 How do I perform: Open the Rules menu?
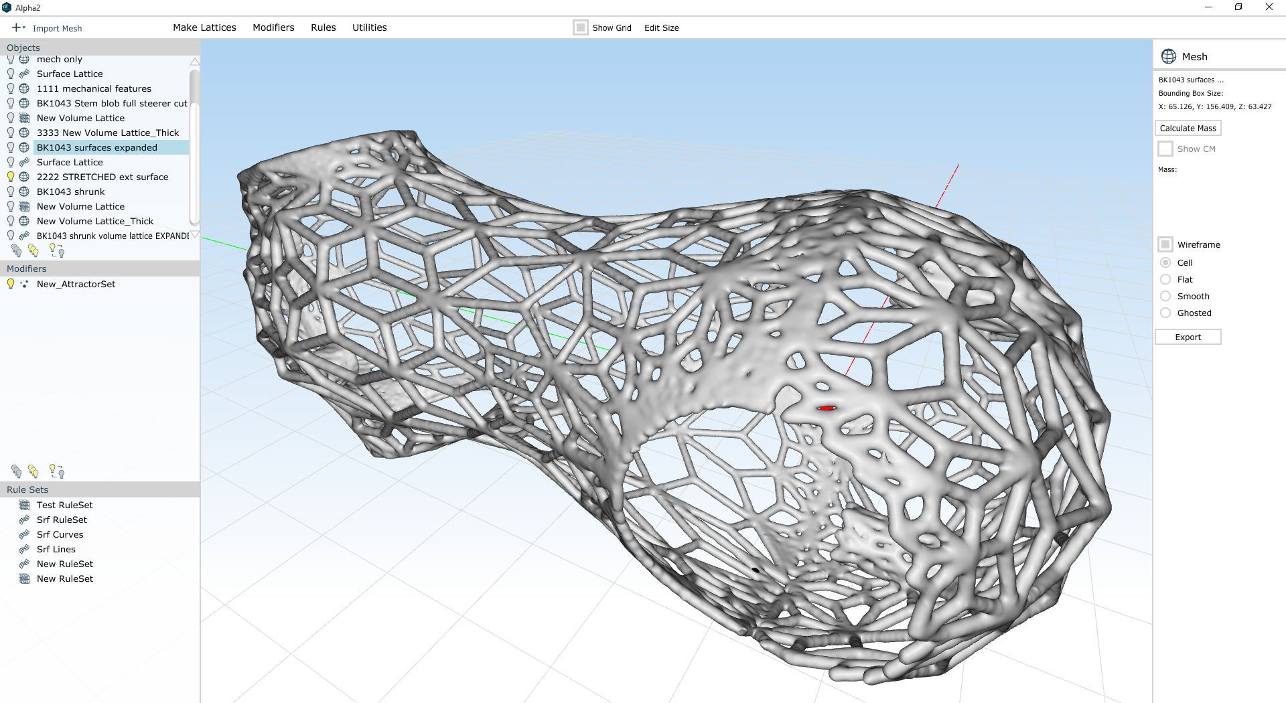pos(324,27)
